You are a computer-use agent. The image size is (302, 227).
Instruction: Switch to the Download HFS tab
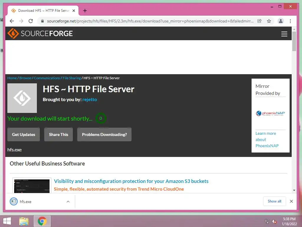[x=43, y=11]
